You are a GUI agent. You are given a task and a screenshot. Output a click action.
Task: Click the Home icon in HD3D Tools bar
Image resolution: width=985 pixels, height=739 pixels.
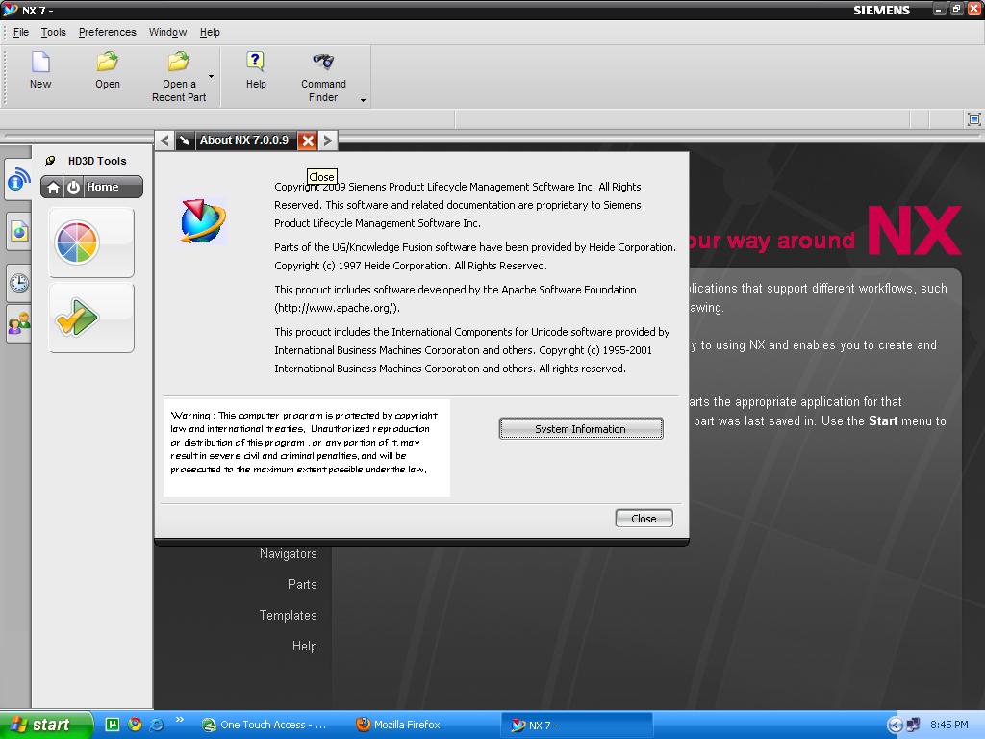54,187
